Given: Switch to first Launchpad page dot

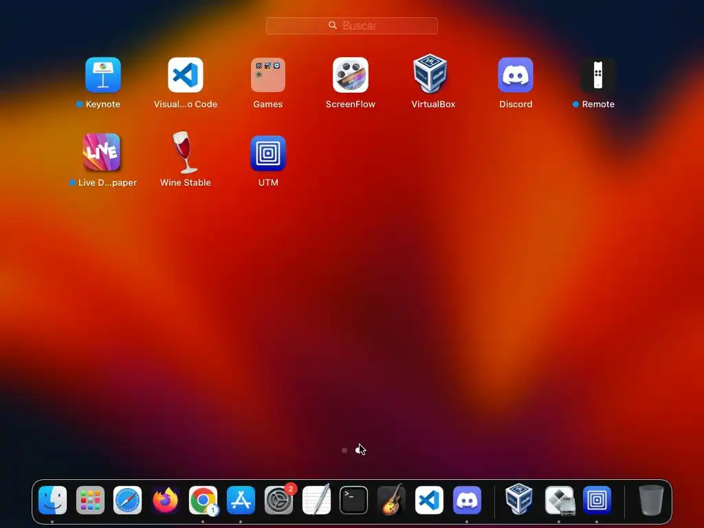Looking at the screenshot, I should pyautogui.click(x=344, y=450).
